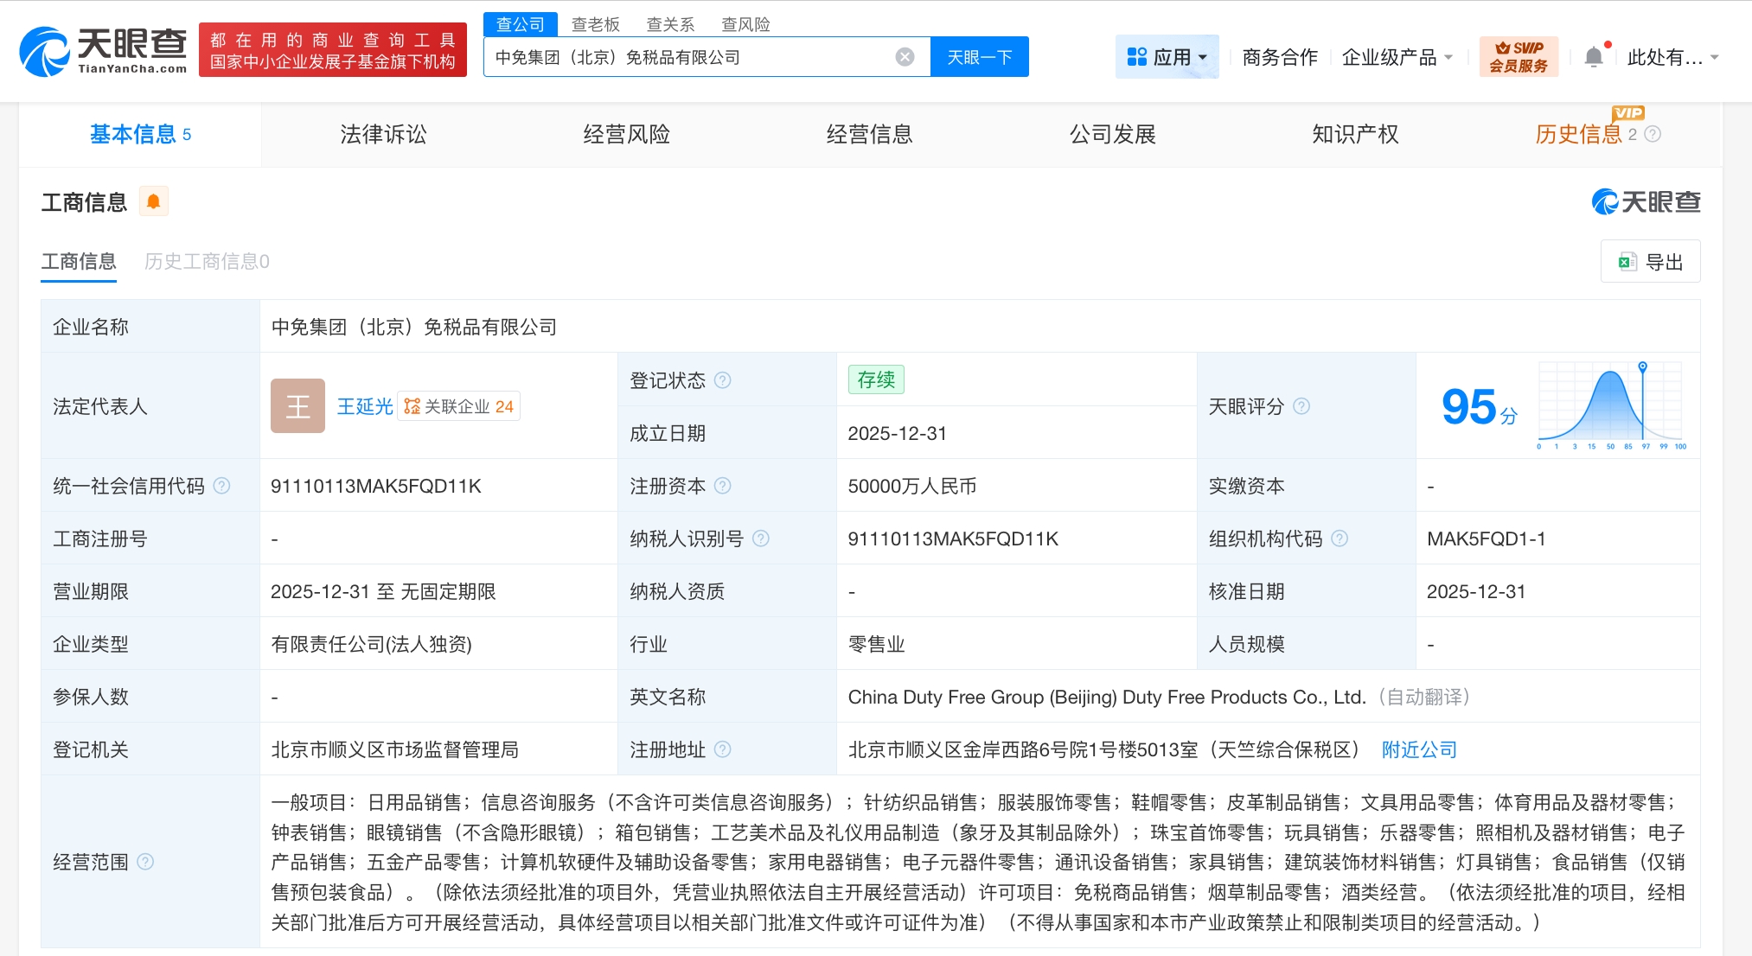Click the 天眼一下 search button
1752x956 pixels.
(x=979, y=56)
